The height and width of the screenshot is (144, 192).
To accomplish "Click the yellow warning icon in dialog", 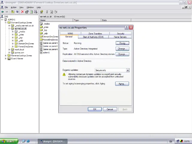I will pos(64,74).
